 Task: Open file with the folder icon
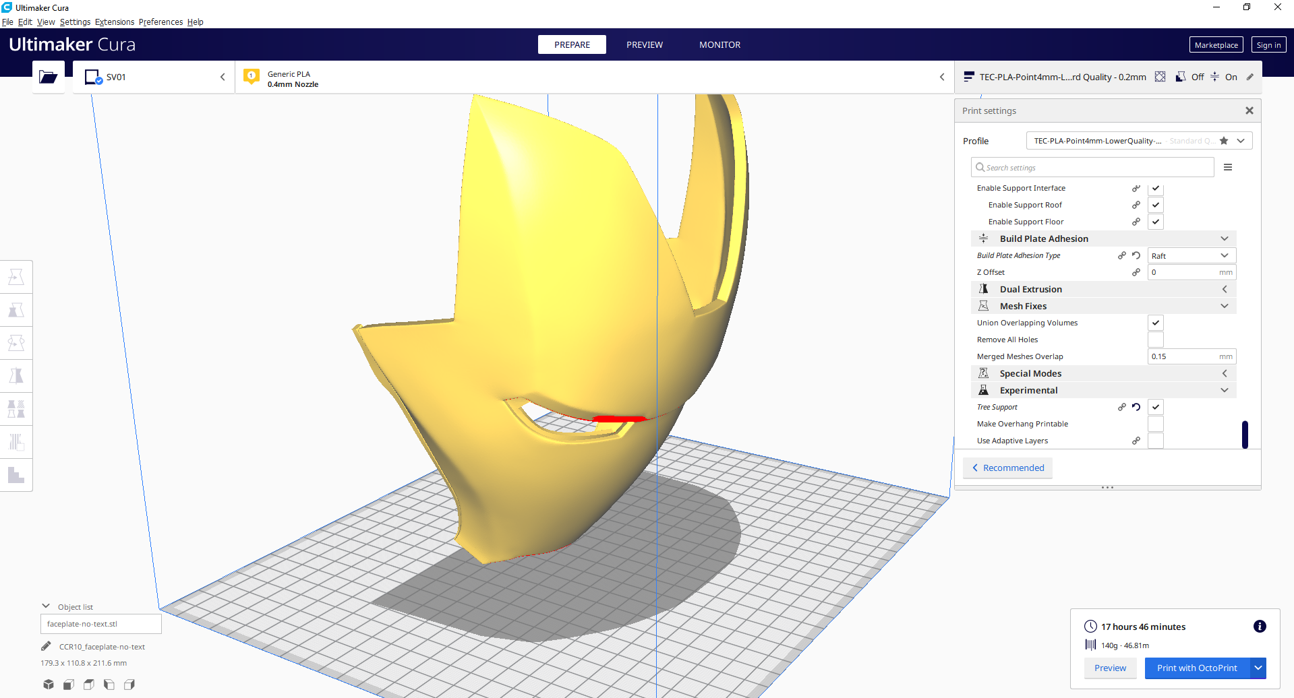(x=49, y=77)
